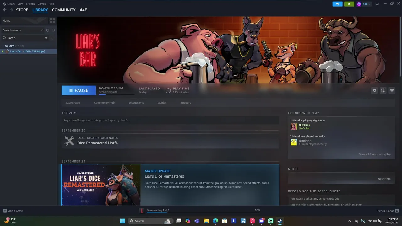Open the Liar's Dice Remastered major update
This screenshot has width=402, height=226.
[x=170, y=185]
